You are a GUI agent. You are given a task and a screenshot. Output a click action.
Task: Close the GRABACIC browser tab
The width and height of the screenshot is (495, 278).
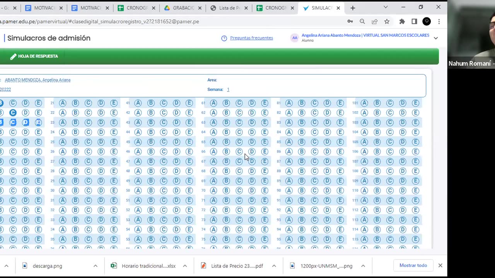pyautogui.click(x=200, y=8)
